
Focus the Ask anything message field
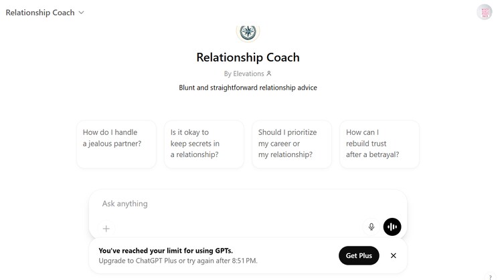241,204
